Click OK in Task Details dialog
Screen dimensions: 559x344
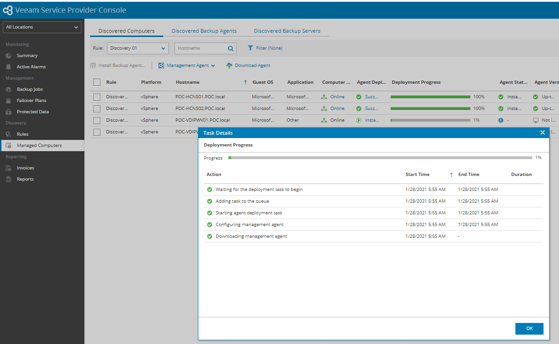(529, 329)
